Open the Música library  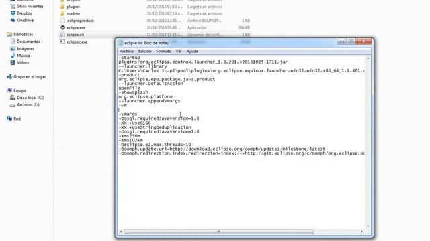24,56
